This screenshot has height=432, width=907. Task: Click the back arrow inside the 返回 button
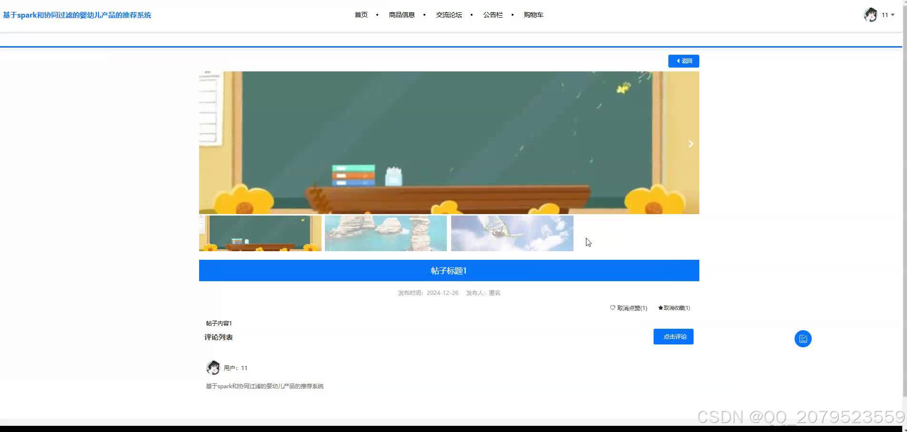[678, 61]
